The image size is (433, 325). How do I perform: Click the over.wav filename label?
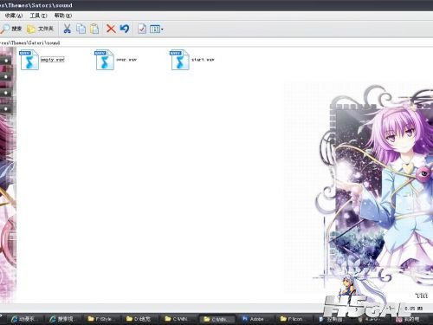(x=126, y=60)
